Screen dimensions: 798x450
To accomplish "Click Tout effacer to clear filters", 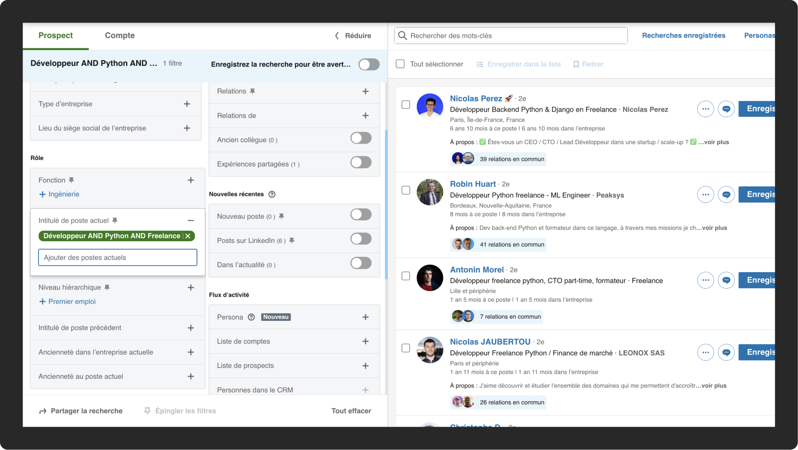I will tap(351, 411).
